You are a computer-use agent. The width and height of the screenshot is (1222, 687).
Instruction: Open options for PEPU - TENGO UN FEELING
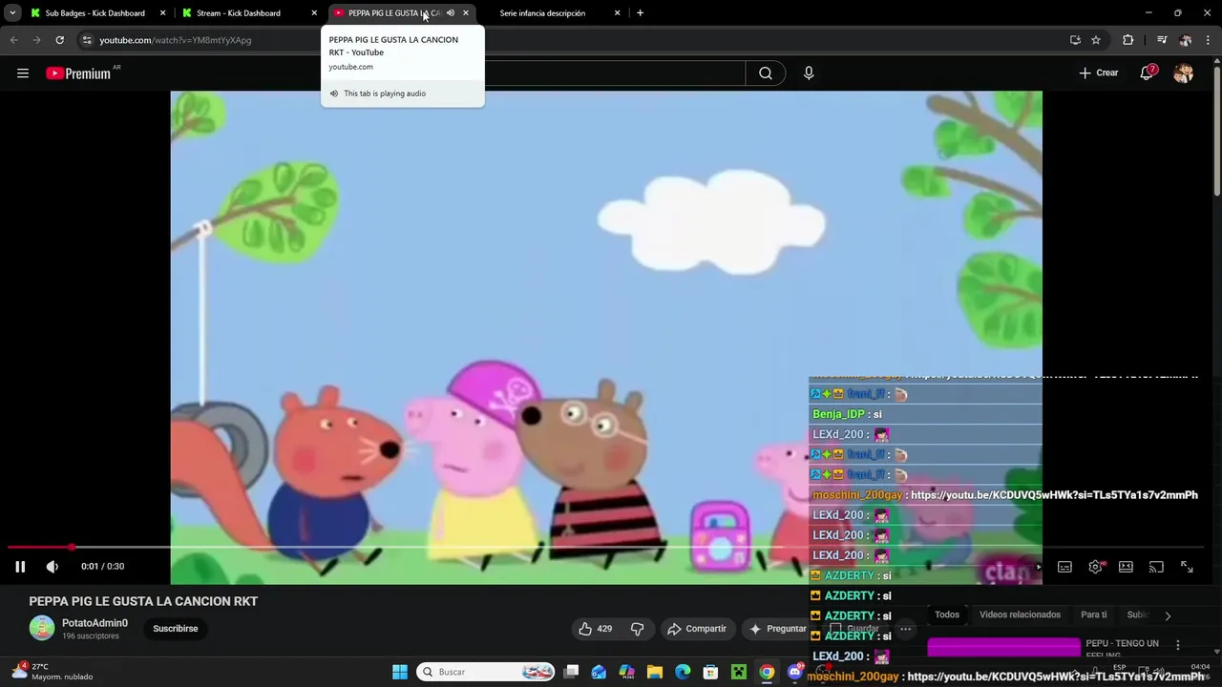(1178, 645)
